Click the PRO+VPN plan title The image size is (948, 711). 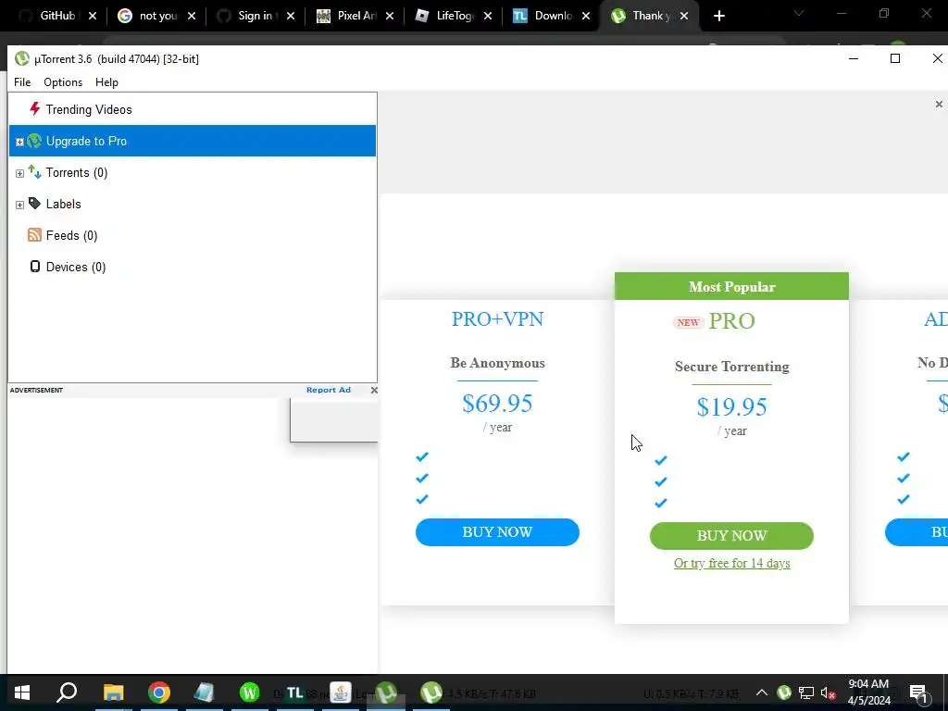(497, 319)
